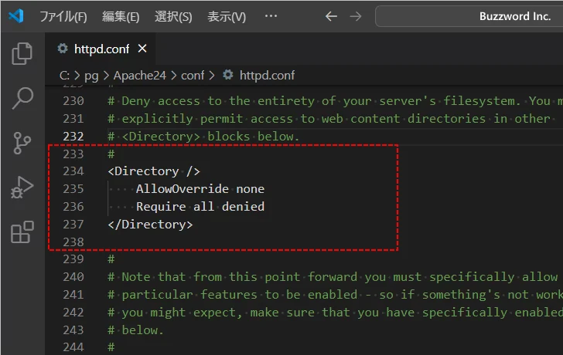Click the VS Code logo icon

click(x=16, y=16)
